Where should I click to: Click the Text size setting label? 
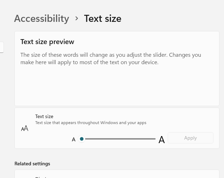click(x=44, y=116)
